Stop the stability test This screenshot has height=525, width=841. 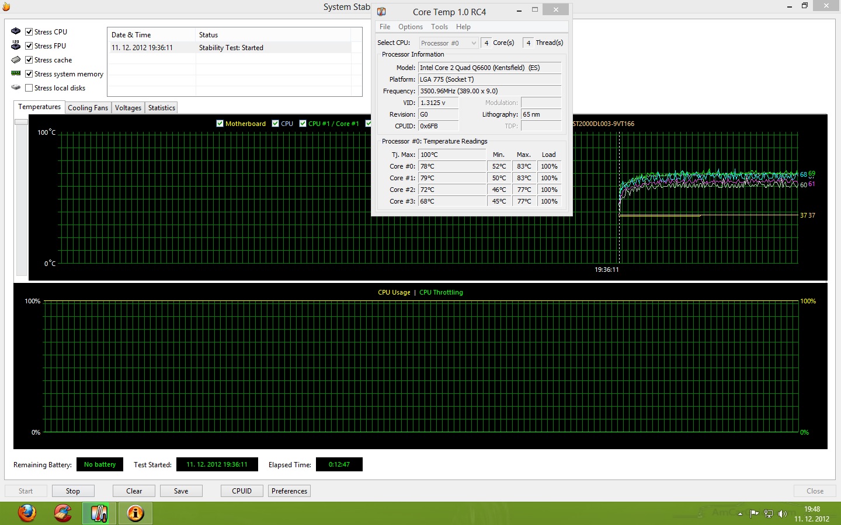click(x=73, y=491)
